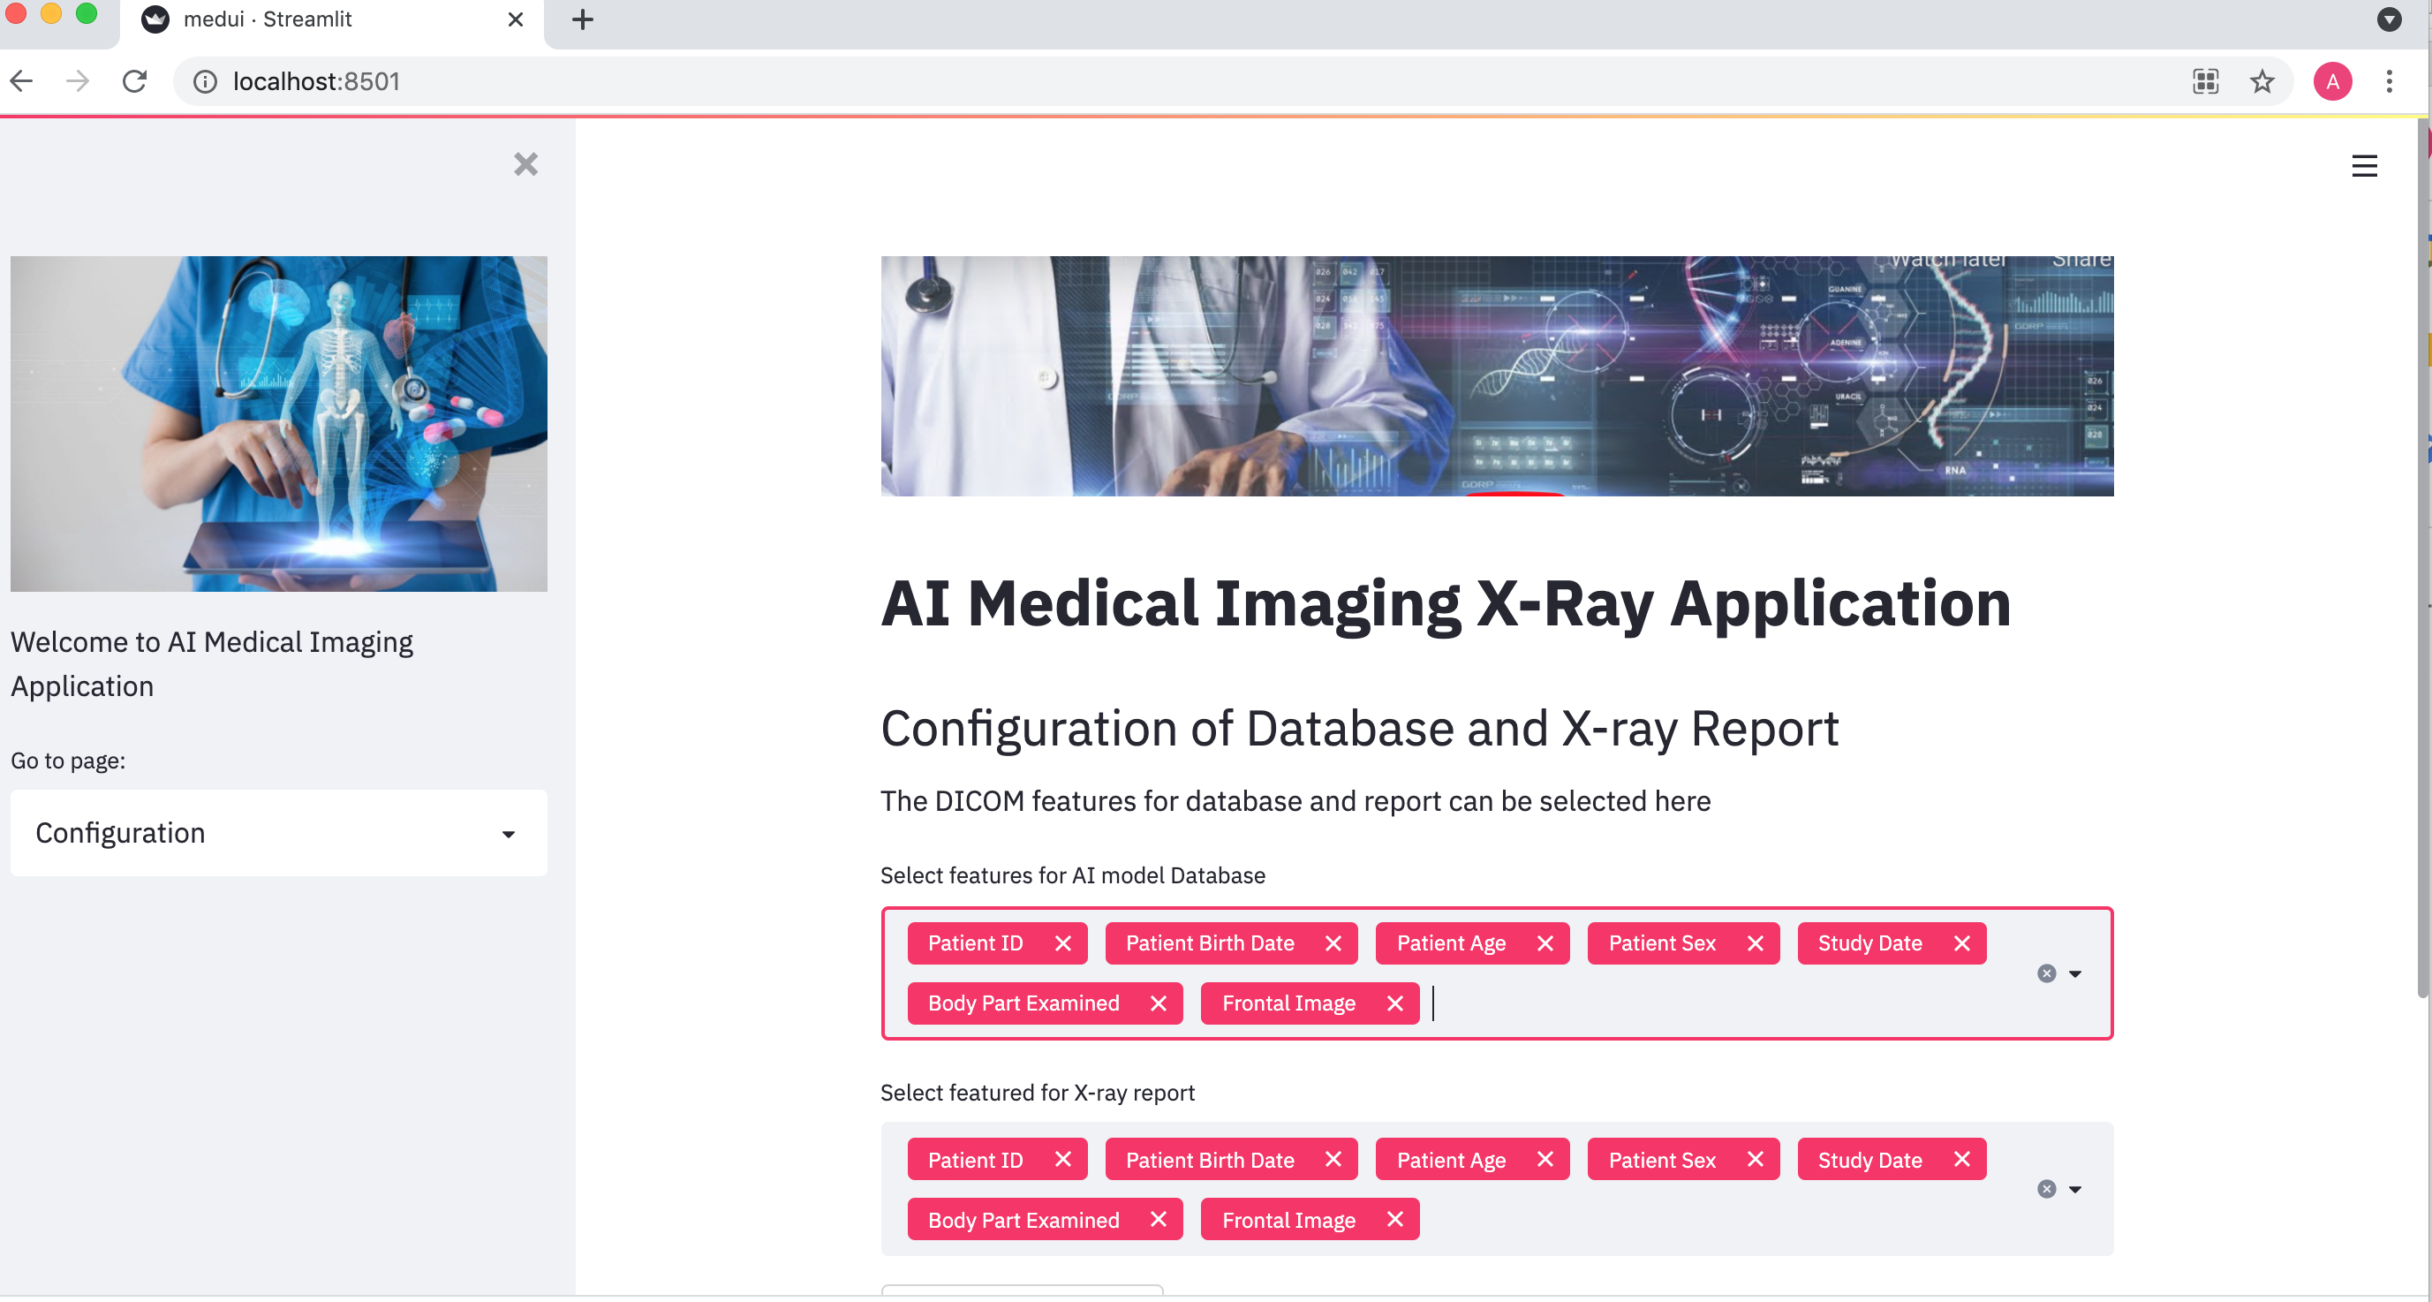Click the profile avatar icon
Screen dimensions: 2432x1302
[2331, 81]
